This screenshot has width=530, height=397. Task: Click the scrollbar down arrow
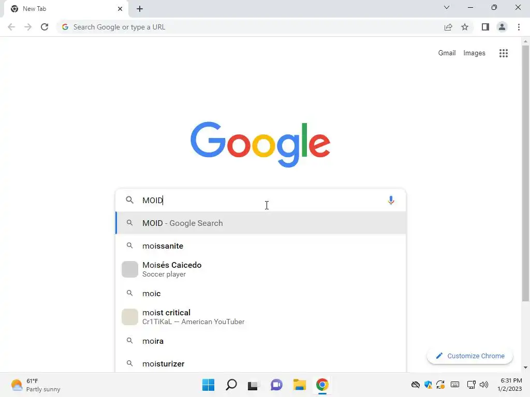(x=525, y=368)
